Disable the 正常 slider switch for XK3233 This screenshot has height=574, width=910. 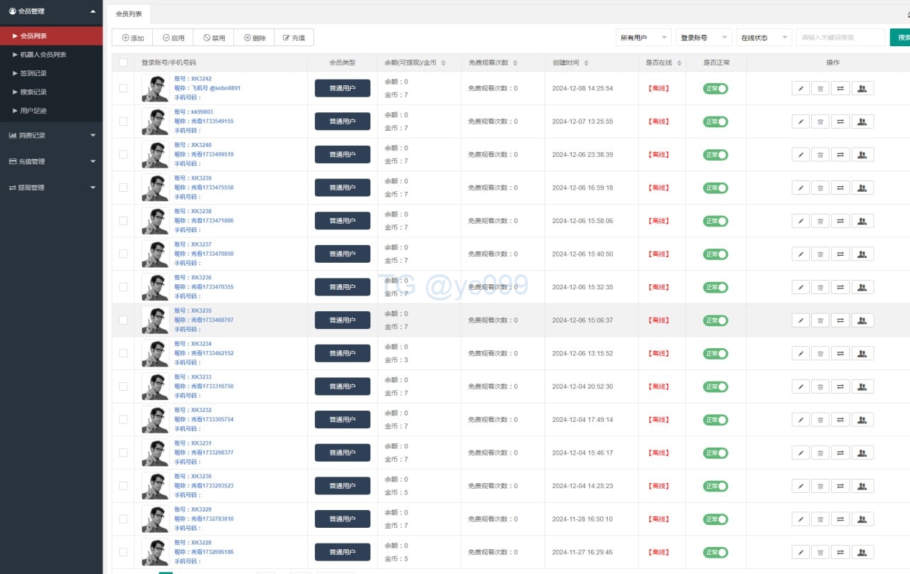[716, 386]
